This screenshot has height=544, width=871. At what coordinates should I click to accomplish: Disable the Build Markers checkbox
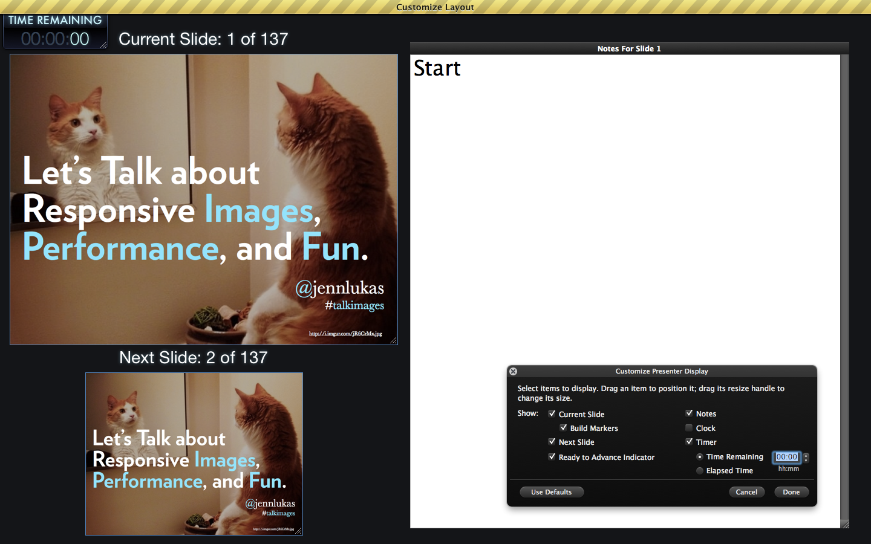(x=563, y=428)
